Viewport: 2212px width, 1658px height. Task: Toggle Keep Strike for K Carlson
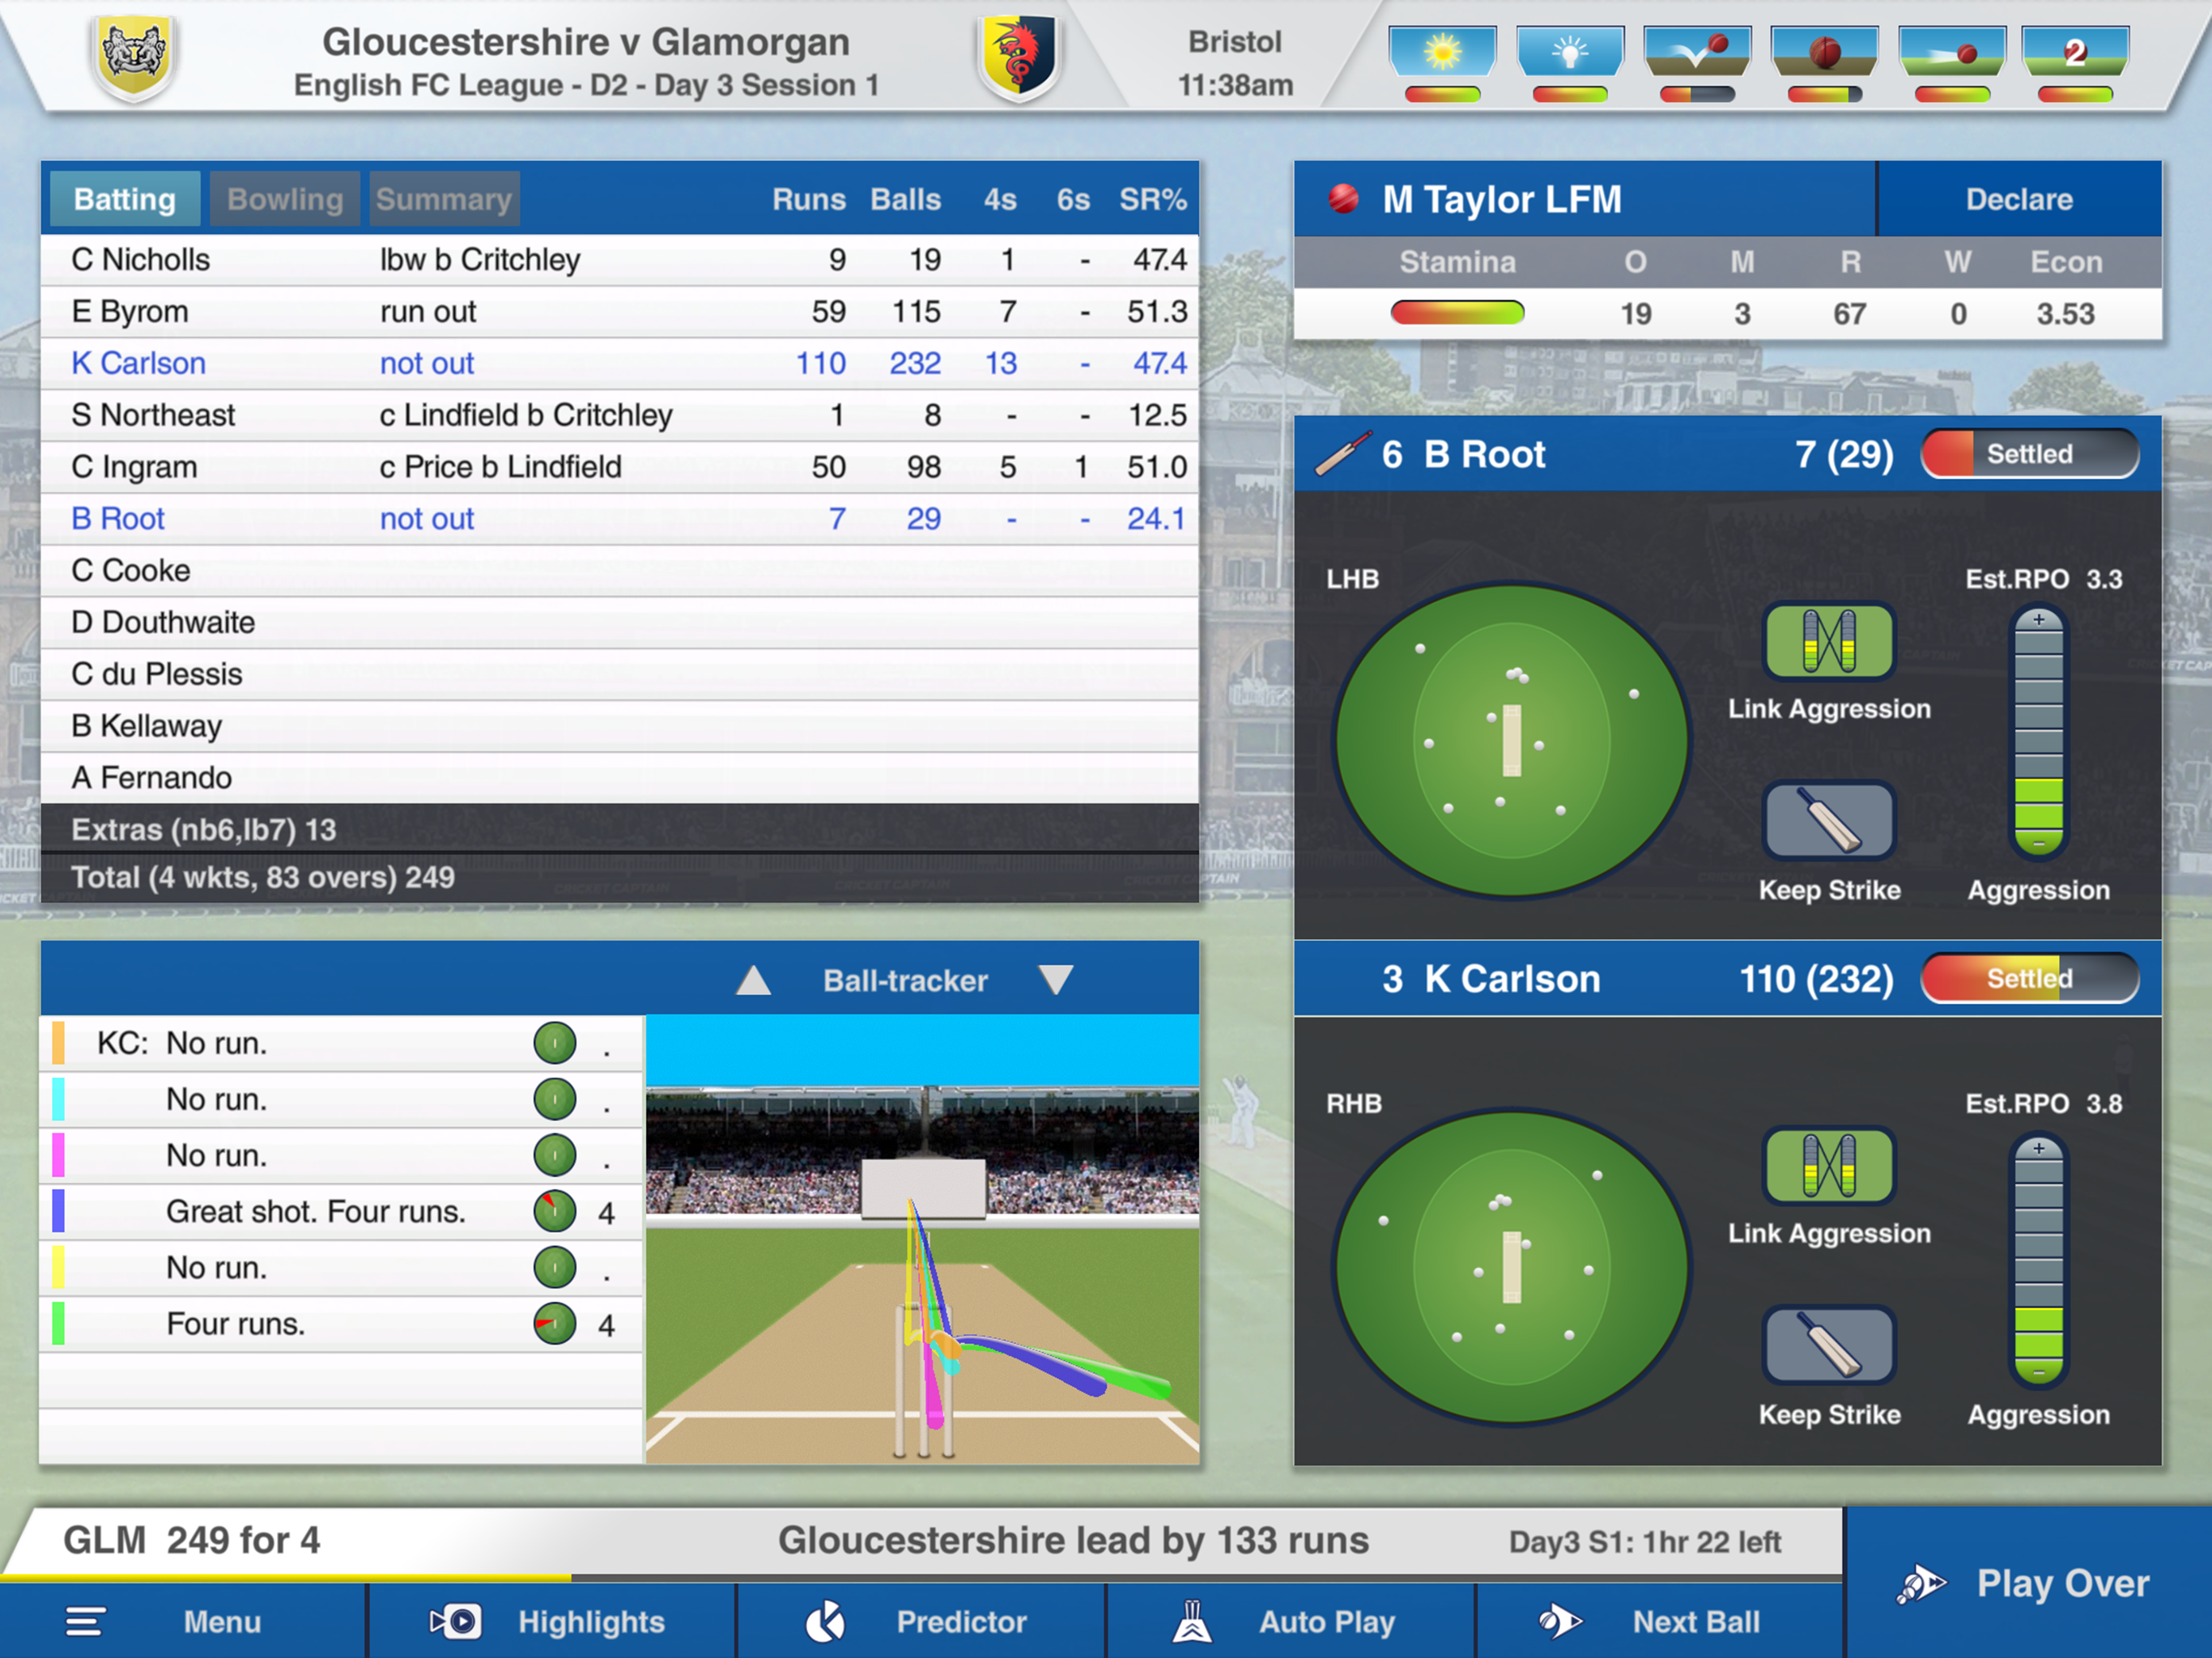(1829, 1346)
